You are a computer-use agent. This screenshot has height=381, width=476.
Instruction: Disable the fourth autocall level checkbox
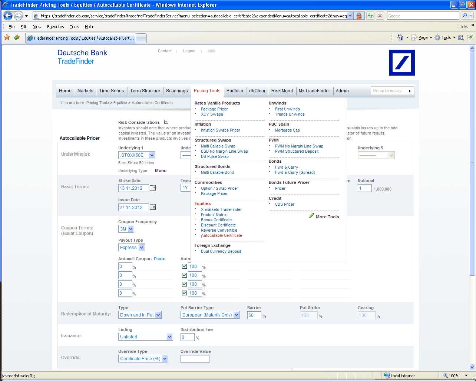[184, 293]
